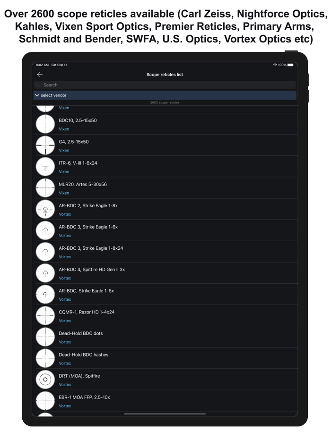Open EBR-1 MOA FFP, 2.5-10x row
331x441 pixels.
click(x=166, y=401)
